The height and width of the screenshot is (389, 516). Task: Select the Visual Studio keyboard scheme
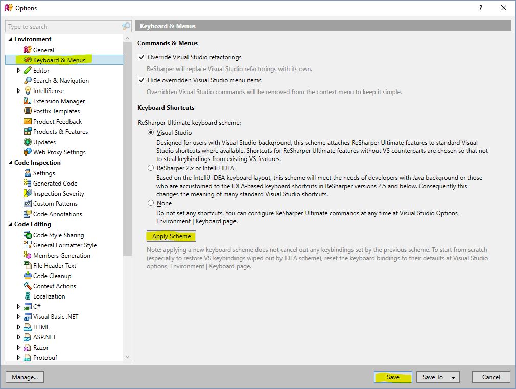(x=151, y=132)
